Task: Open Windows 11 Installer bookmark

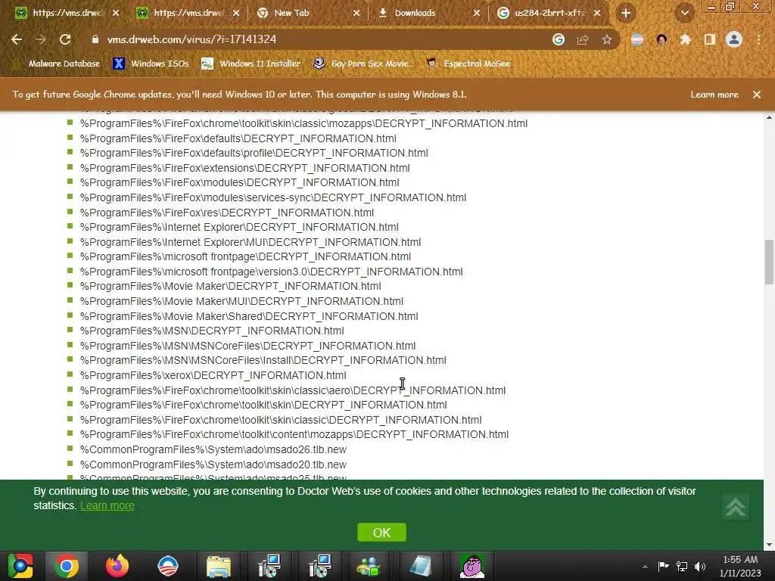Action: coord(251,64)
